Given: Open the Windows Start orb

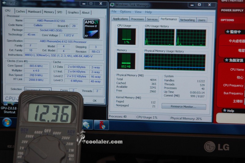Looking at the screenshot, I should 7,122.
